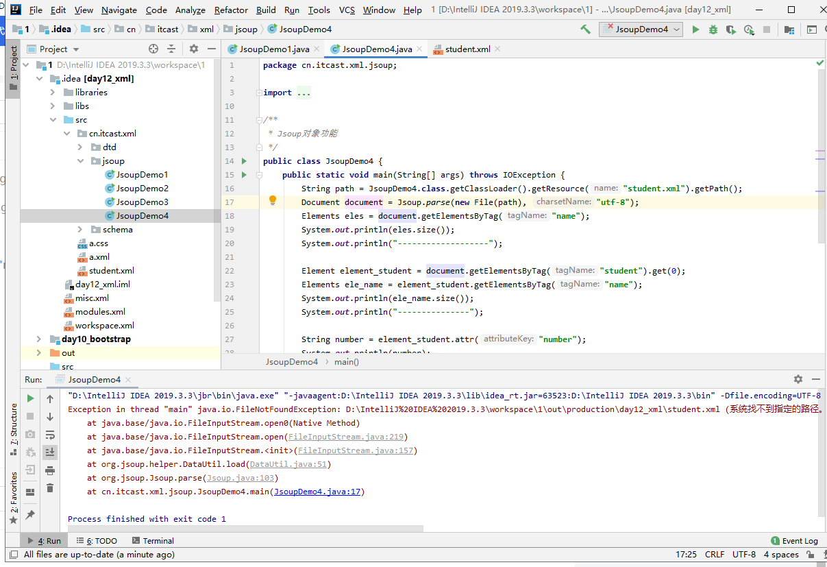Expand the libraries folder

[x=53, y=93]
